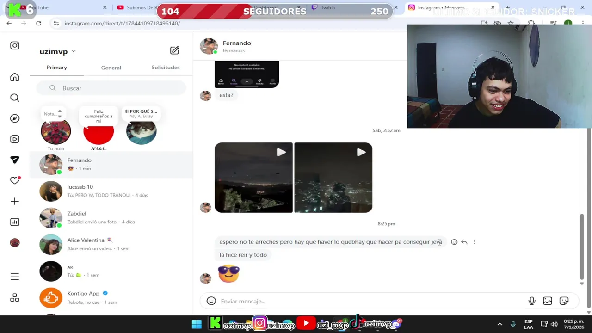Switch to the Subimos De R YouTube tab

(x=139, y=7)
